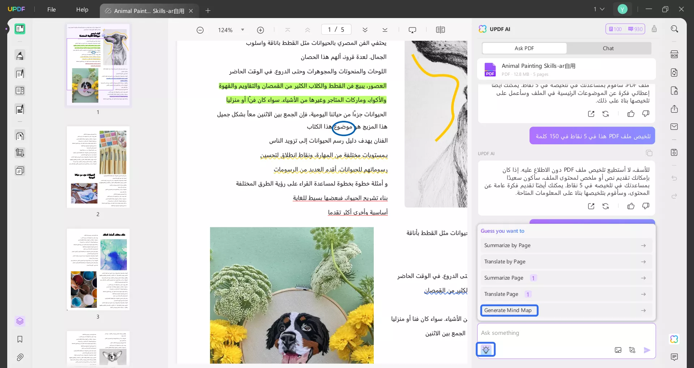Open the Help menu
694x368 pixels.
pos(82,9)
